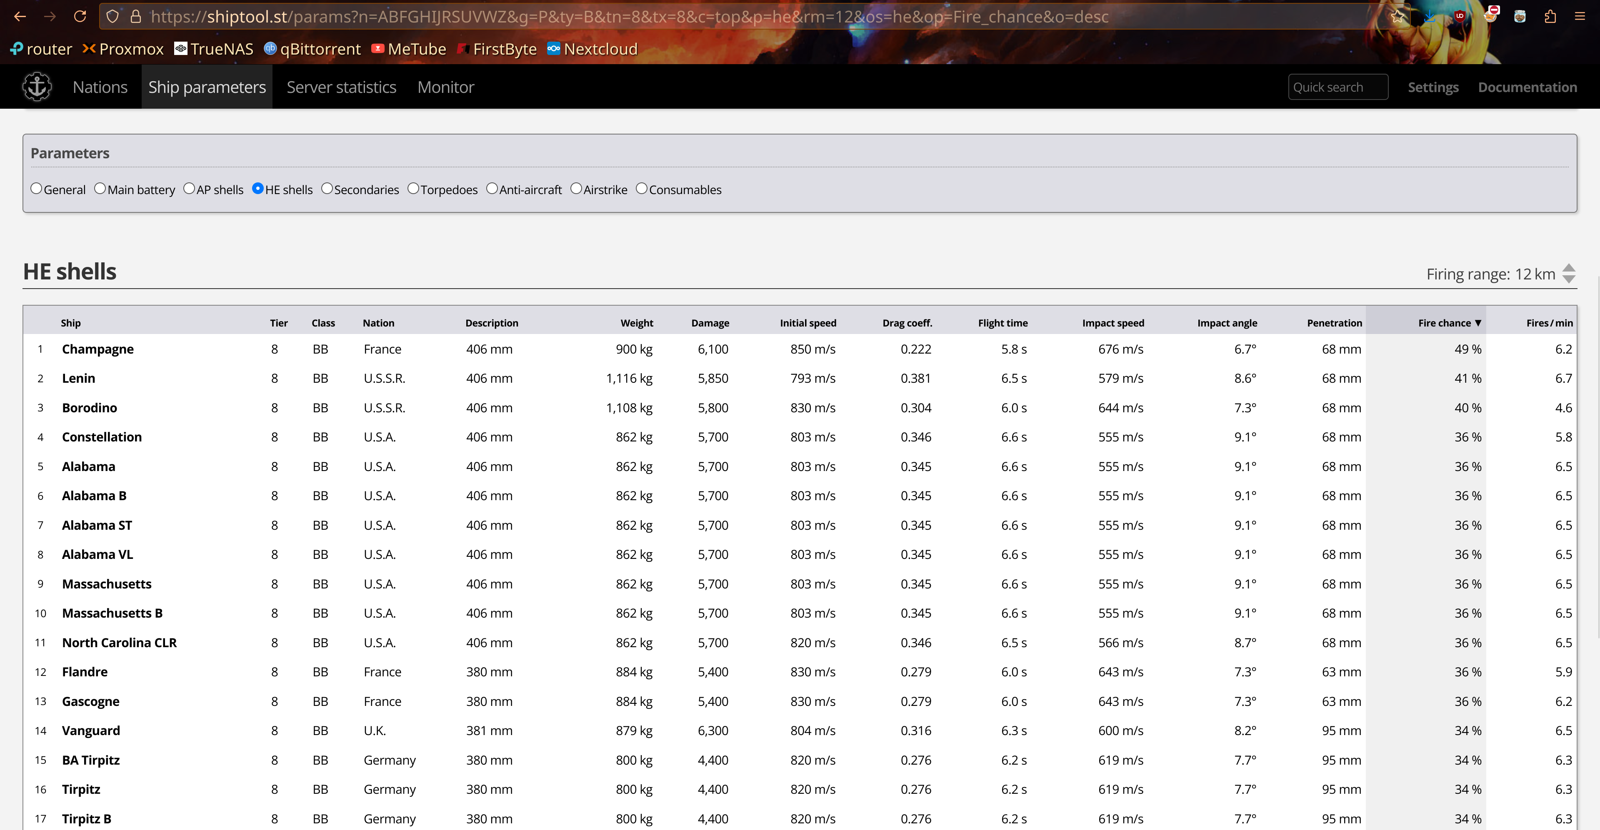This screenshot has height=830, width=1600.
Task: Sort table by Damage column
Action: [710, 323]
